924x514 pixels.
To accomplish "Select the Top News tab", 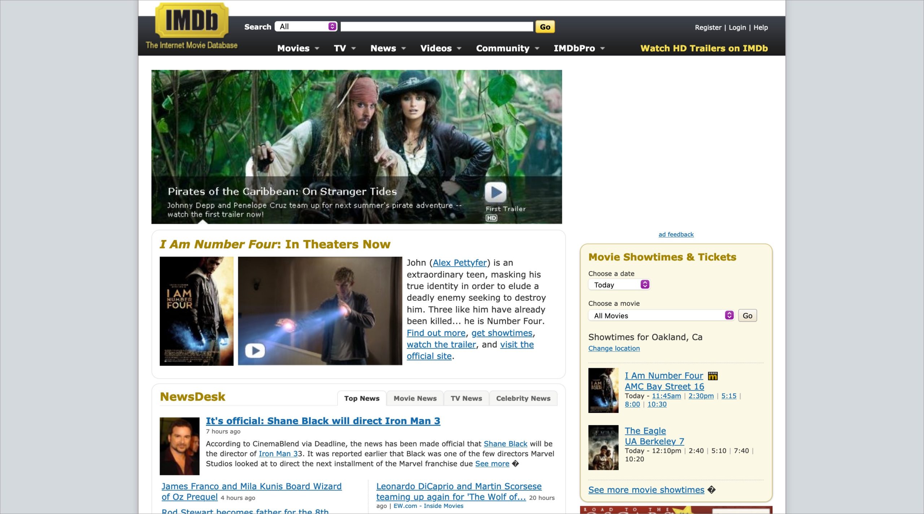I will pos(362,398).
